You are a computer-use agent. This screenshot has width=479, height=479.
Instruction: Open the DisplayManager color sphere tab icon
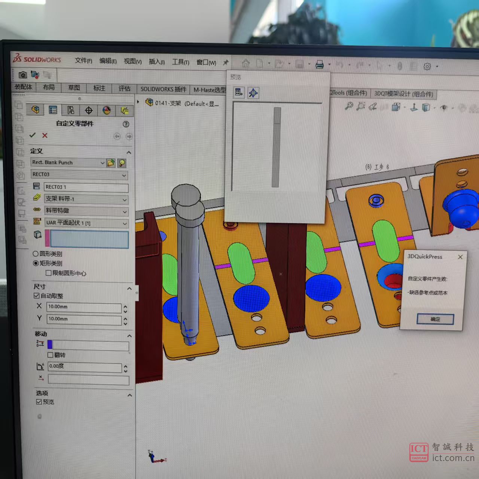pyautogui.click(x=107, y=110)
